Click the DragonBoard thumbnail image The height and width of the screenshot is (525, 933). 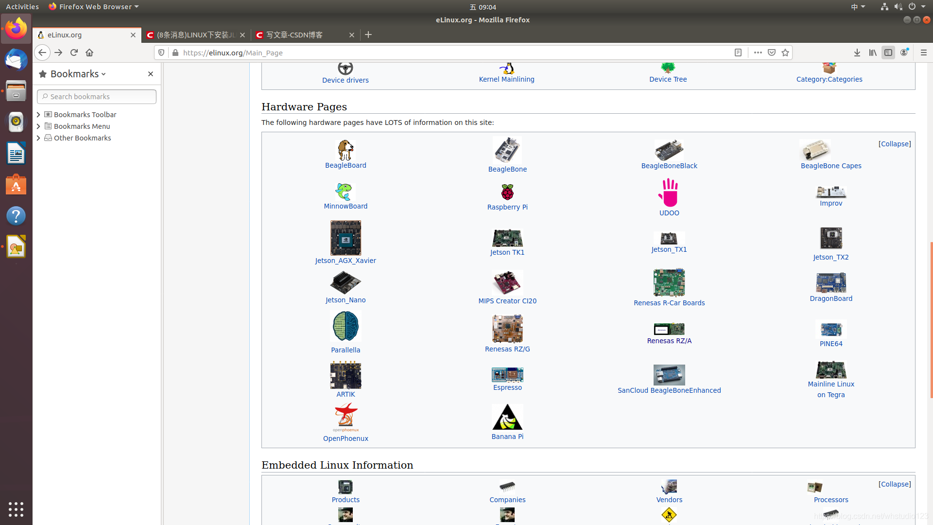(831, 282)
